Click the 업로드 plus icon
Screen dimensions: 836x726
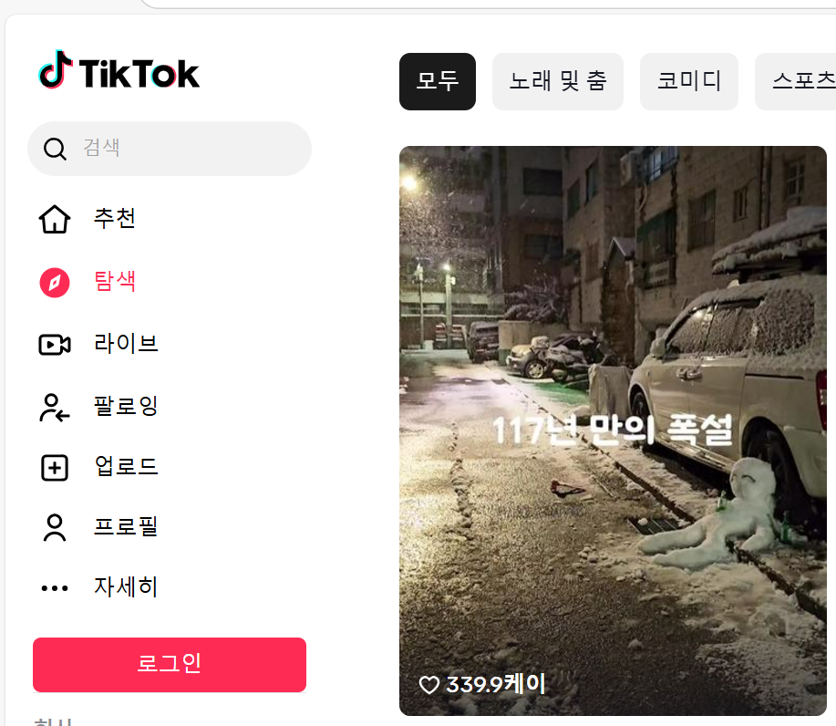(55, 468)
